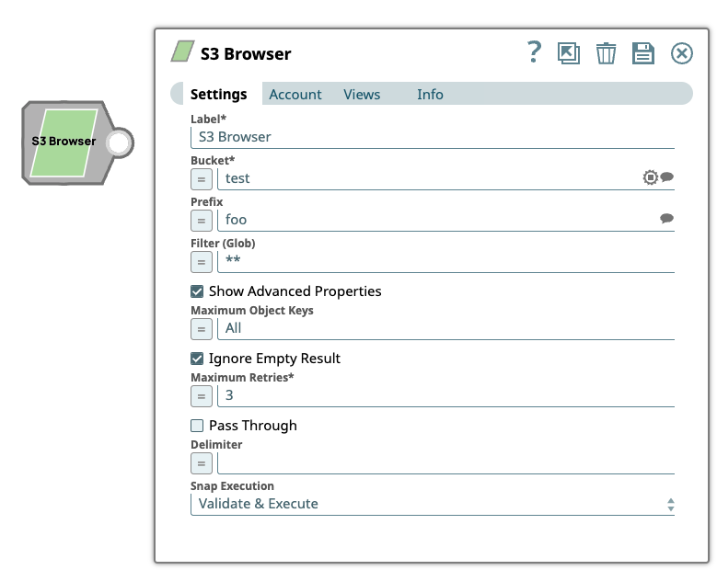Enable the Pass Through checkbox
The height and width of the screenshot is (570, 717).
[197, 426]
